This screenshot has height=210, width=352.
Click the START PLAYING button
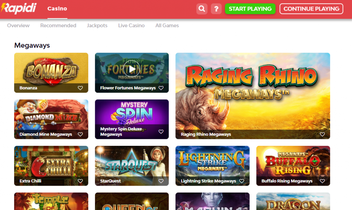[x=250, y=9]
